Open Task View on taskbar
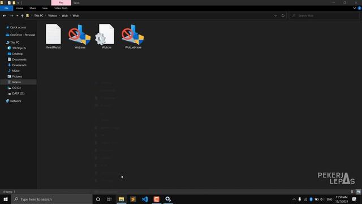 pyautogui.click(x=109, y=199)
